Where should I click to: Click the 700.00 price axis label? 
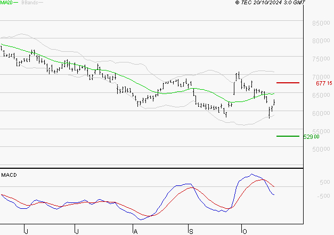(321, 77)
